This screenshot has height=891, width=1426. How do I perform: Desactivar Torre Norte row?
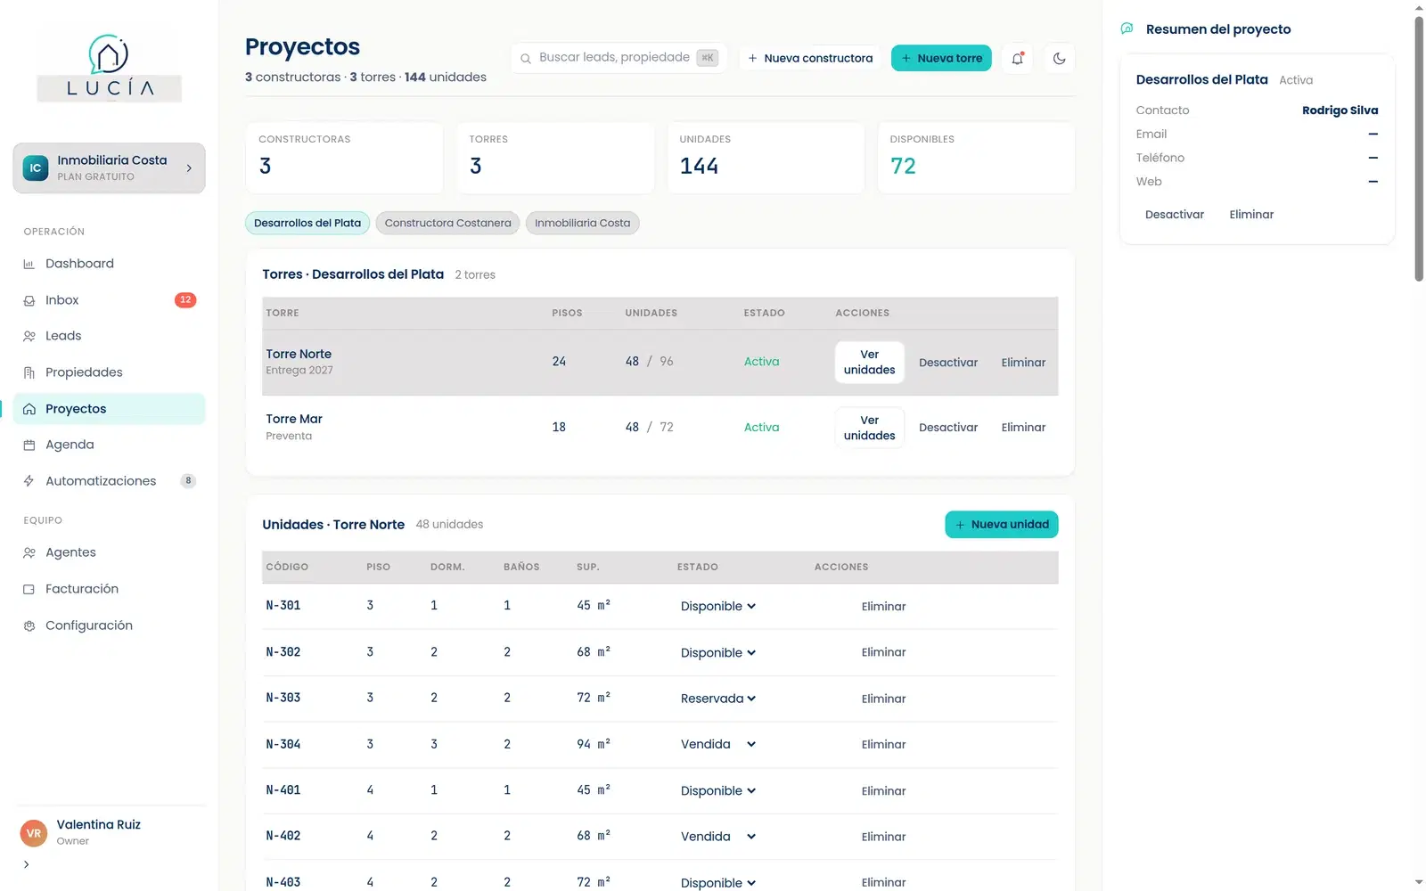[948, 363]
